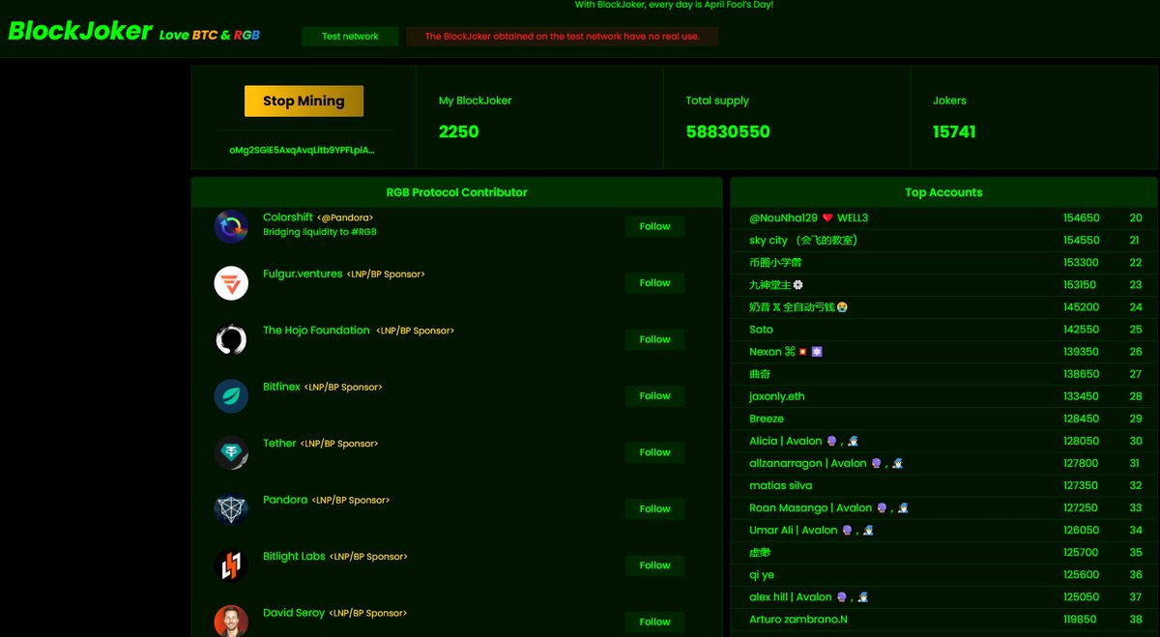The image size is (1160, 637).
Task: Click David Seroy's profile photo
Action: pyautogui.click(x=231, y=621)
